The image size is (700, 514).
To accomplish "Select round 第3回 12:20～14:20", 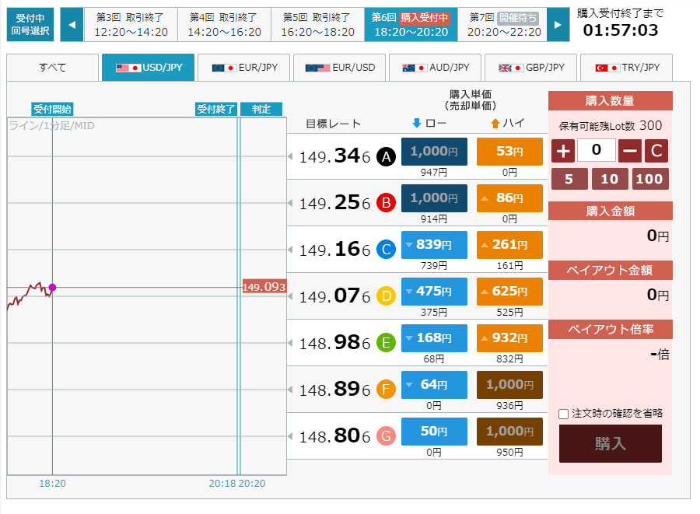I will pos(131,25).
